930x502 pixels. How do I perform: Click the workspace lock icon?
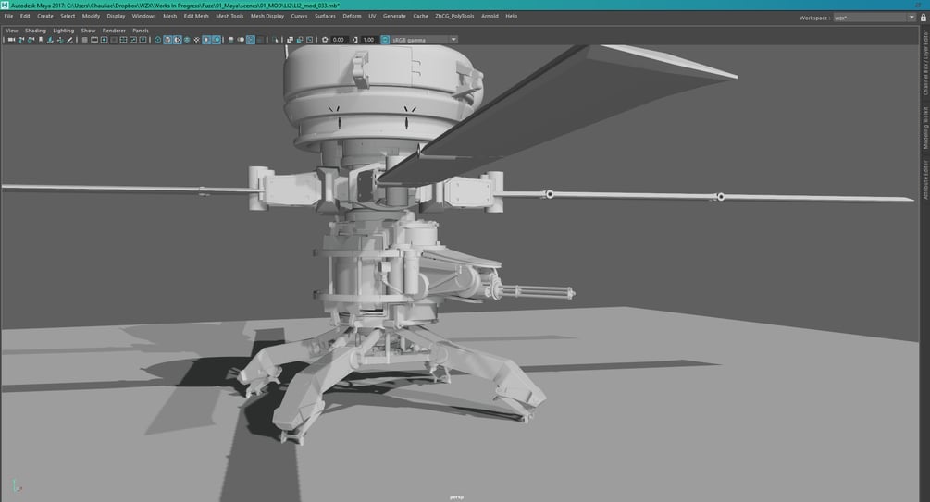click(x=924, y=18)
